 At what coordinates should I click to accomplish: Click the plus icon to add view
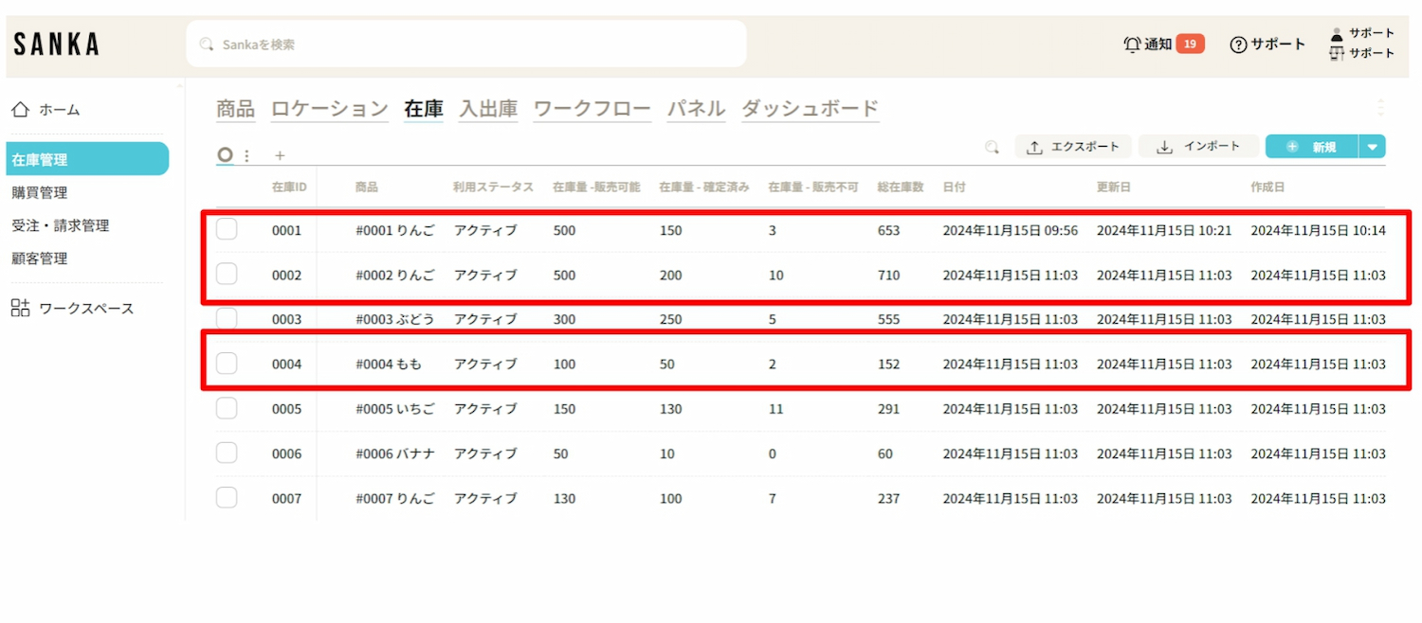pyautogui.click(x=280, y=155)
